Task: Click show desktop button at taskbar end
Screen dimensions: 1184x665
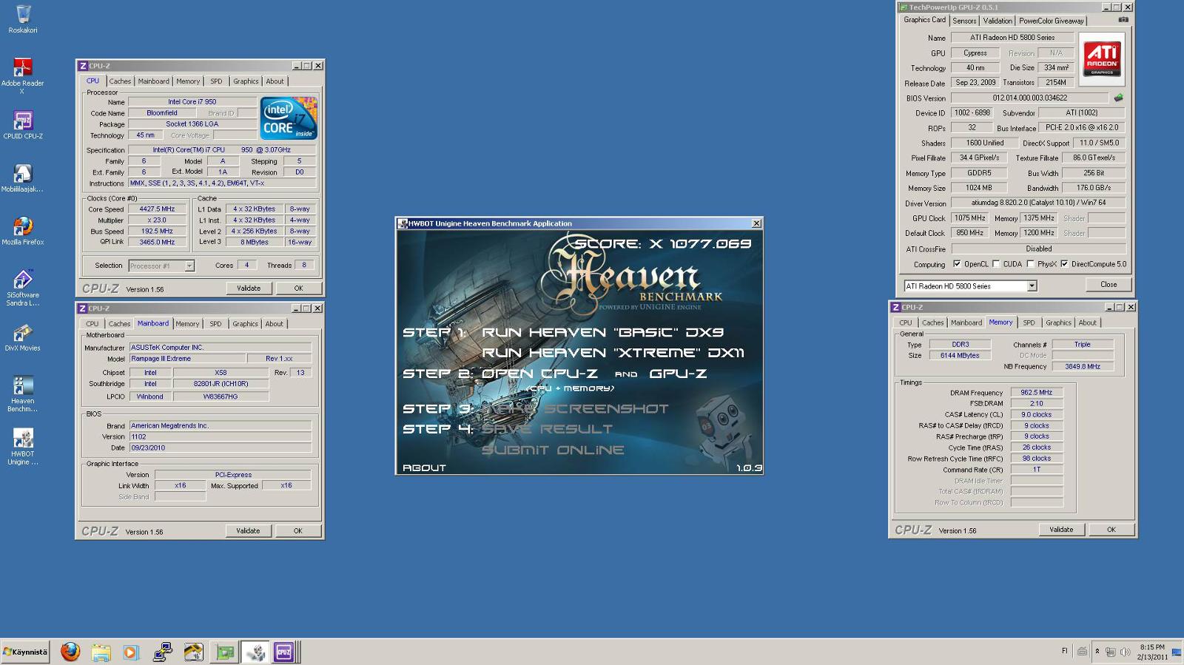Action: 1177,652
